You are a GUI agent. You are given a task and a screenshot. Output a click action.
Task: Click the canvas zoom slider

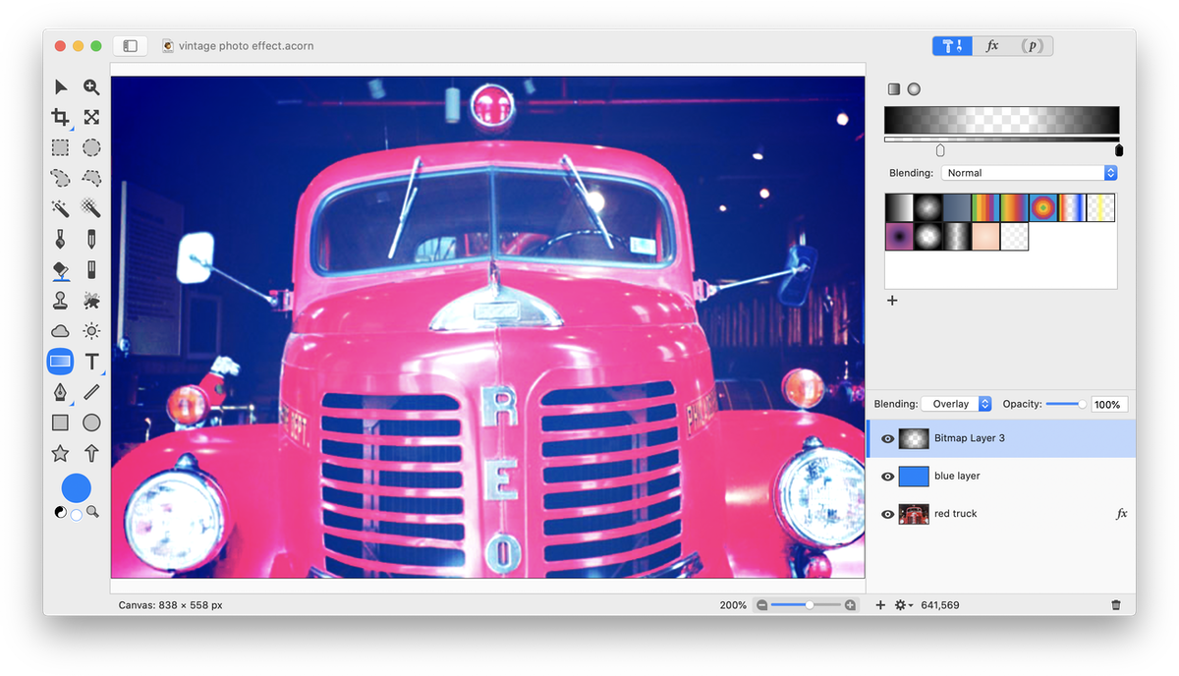(x=806, y=605)
